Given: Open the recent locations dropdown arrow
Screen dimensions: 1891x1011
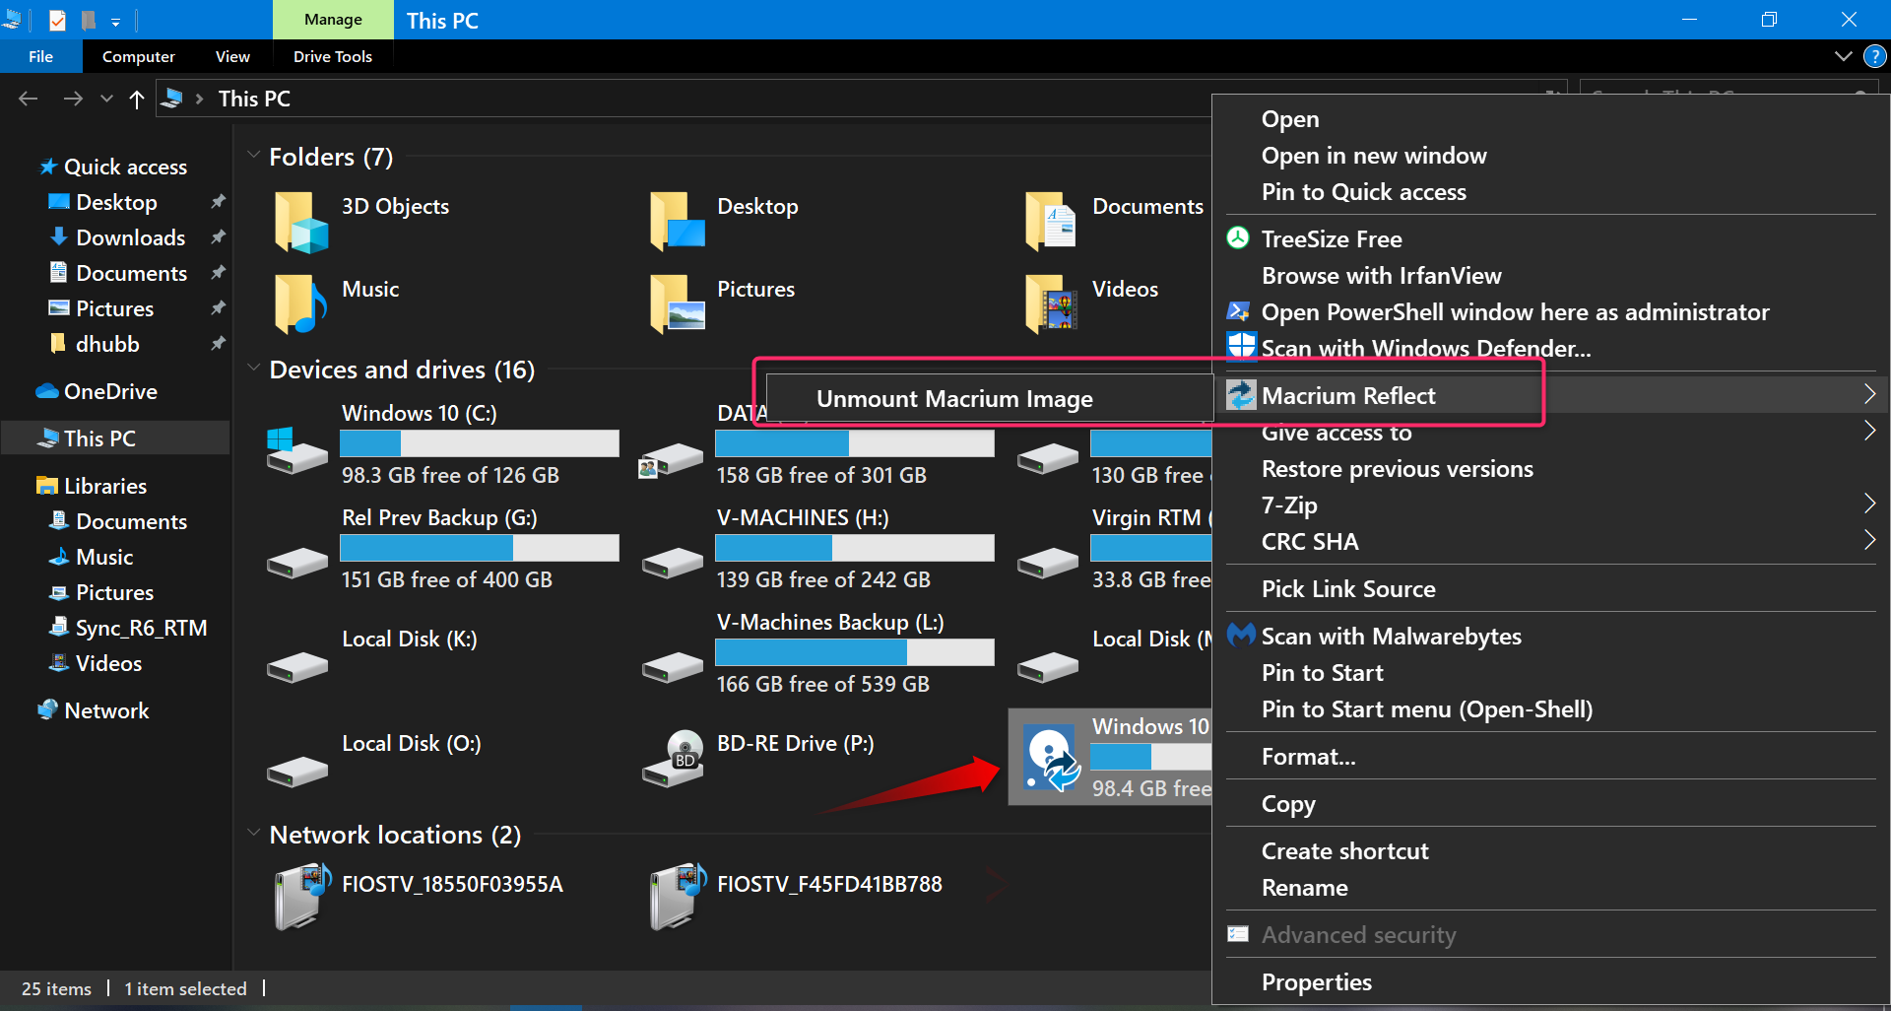Looking at the screenshot, I should click(106, 99).
